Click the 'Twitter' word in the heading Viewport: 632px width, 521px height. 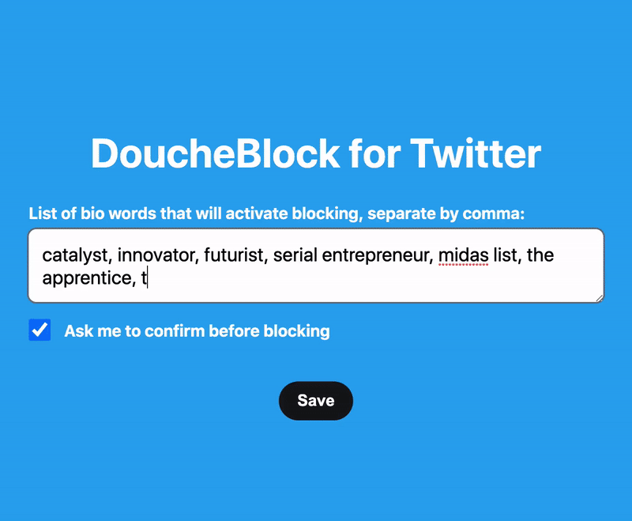[476, 153]
